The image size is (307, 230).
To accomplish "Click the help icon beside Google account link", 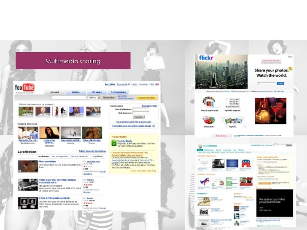I will coord(153,126).
